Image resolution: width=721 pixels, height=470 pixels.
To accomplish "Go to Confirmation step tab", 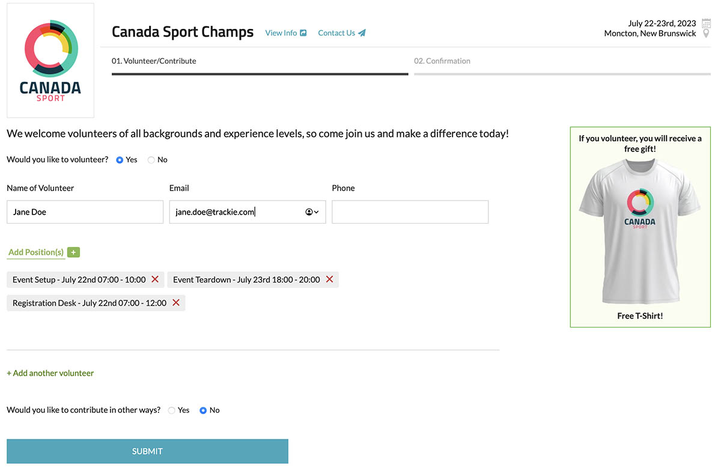I will coord(442,61).
